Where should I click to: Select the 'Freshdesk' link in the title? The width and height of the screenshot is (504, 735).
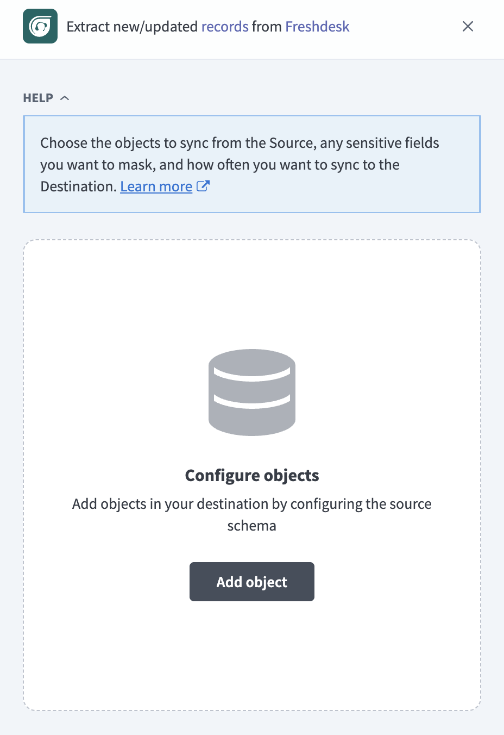317,26
